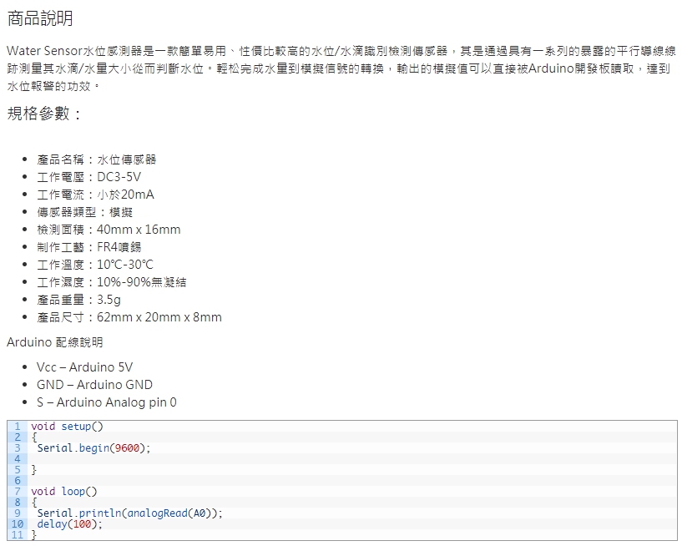This screenshot has width=682, height=551.
Task: Click line number 1 in code gutter
Action: point(18,426)
